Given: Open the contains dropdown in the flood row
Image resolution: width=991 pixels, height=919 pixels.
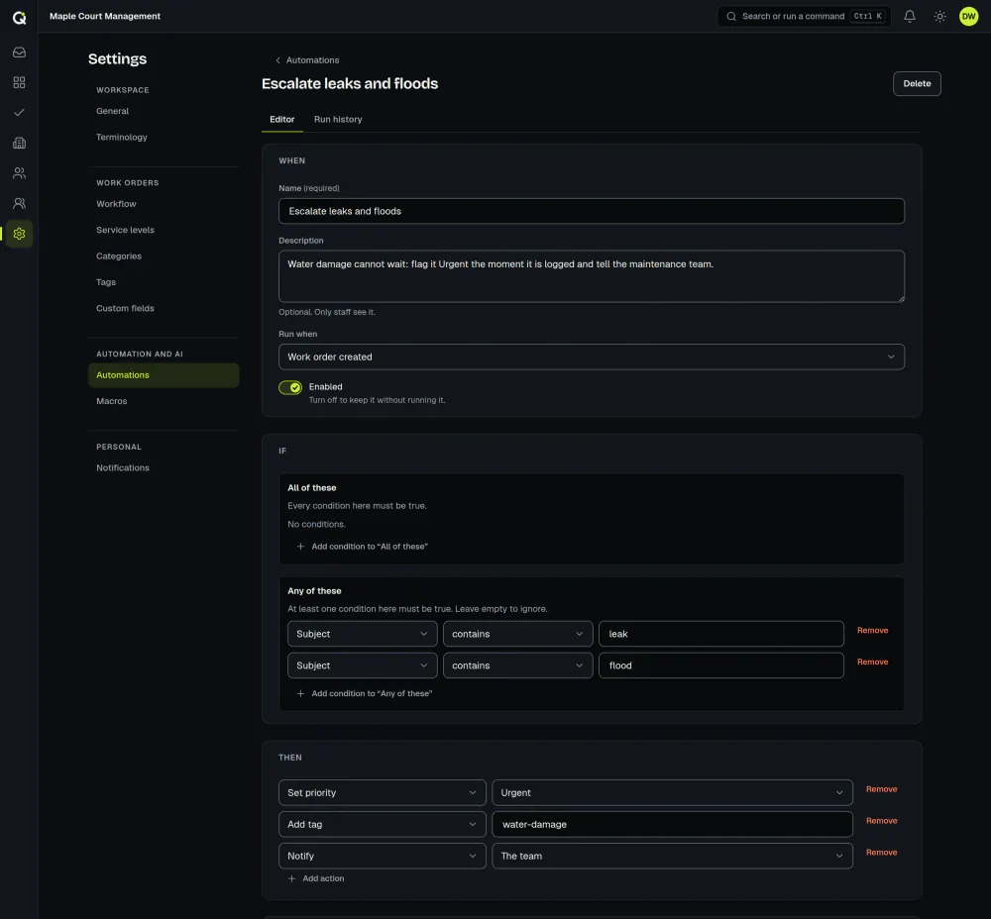Looking at the screenshot, I should tap(517, 665).
